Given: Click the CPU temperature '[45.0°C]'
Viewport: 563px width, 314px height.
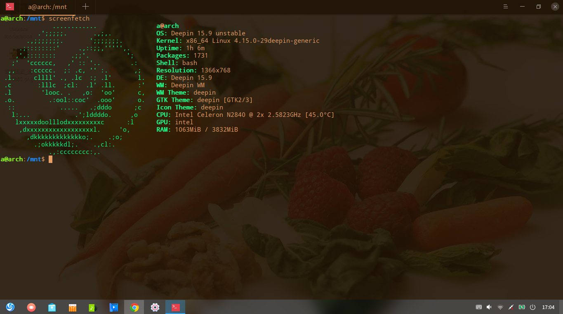Looking at the screenshot, I should coord(320,115).
